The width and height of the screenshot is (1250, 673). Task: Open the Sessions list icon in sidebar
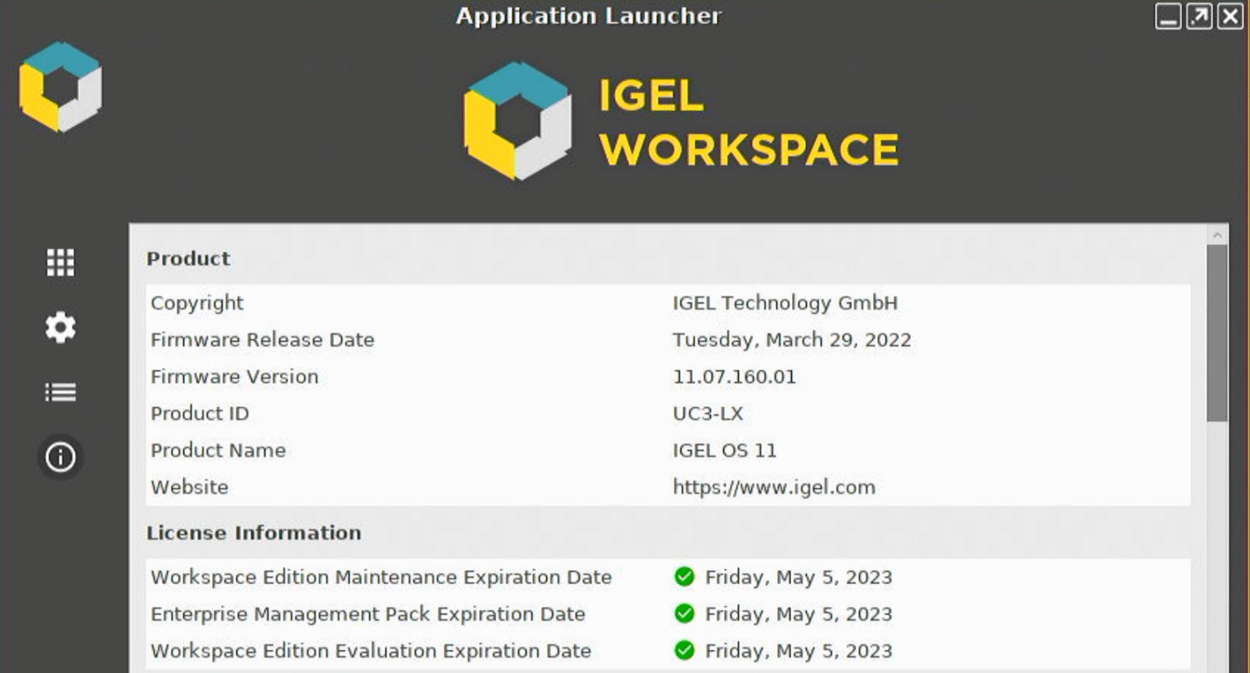(60, 392)
